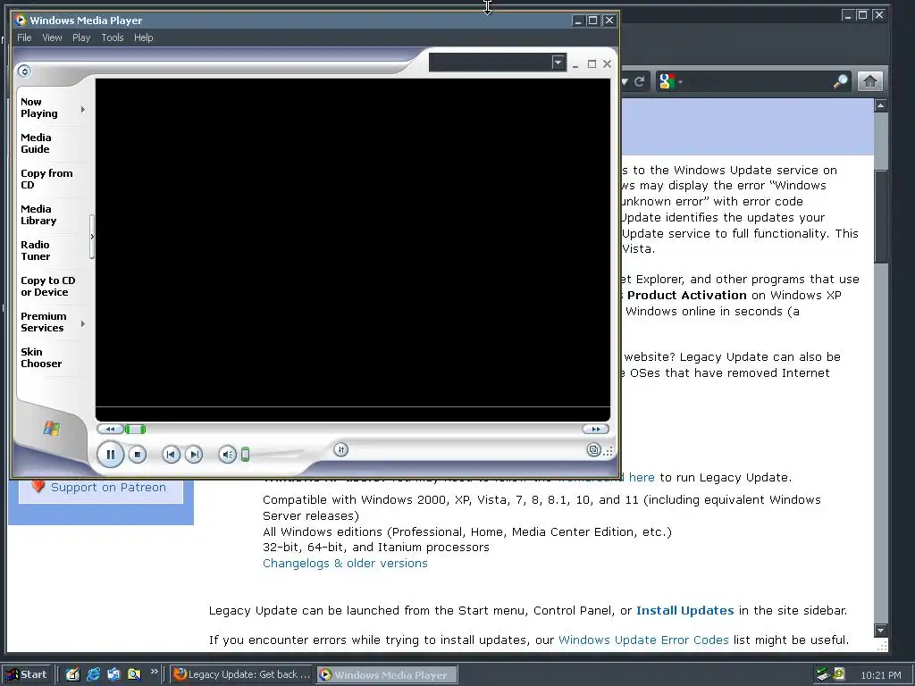Open the Play menu
The image size is (915, 686).
(81, 38)
